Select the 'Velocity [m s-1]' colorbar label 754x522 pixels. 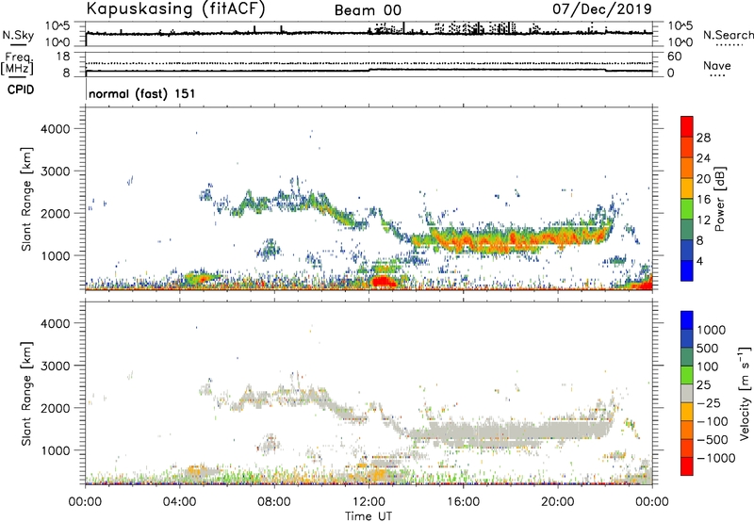pos(745,393)
